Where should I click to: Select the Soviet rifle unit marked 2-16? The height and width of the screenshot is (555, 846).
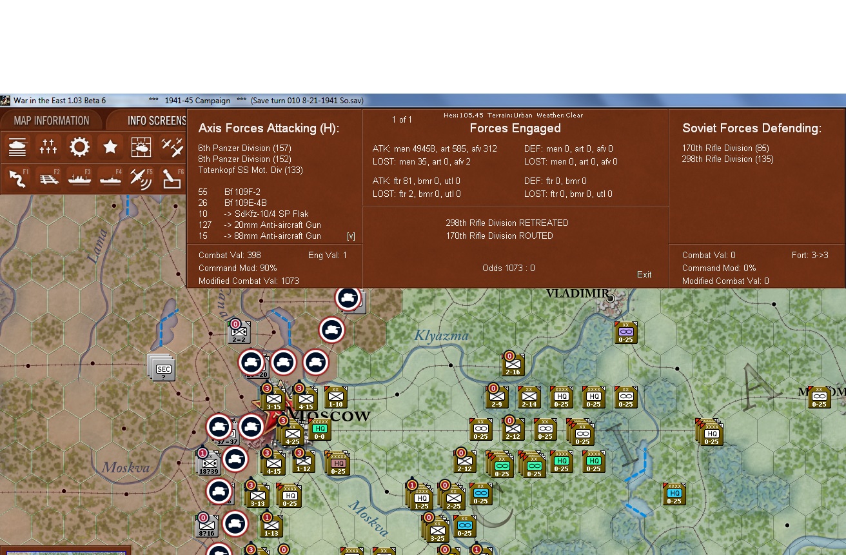point(513,365)
